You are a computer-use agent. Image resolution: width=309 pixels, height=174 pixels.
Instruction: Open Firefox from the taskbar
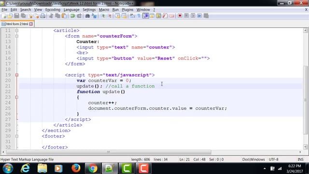76,168
